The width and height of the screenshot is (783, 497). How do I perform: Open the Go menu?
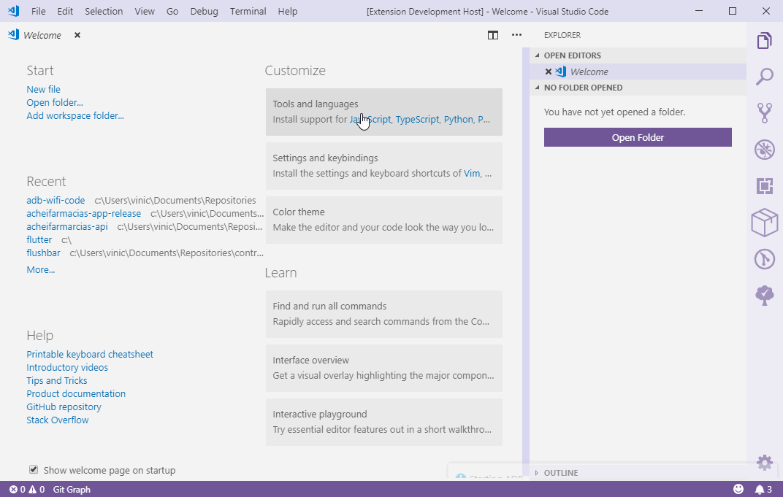tap(172, 11)
